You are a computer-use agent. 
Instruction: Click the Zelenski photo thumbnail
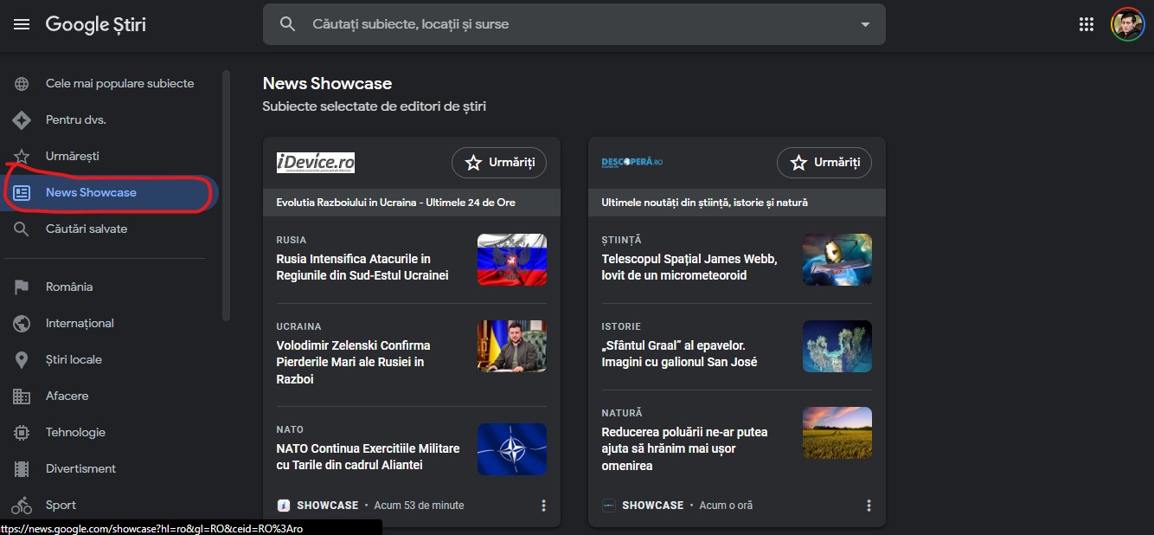[x=512, y=346]
